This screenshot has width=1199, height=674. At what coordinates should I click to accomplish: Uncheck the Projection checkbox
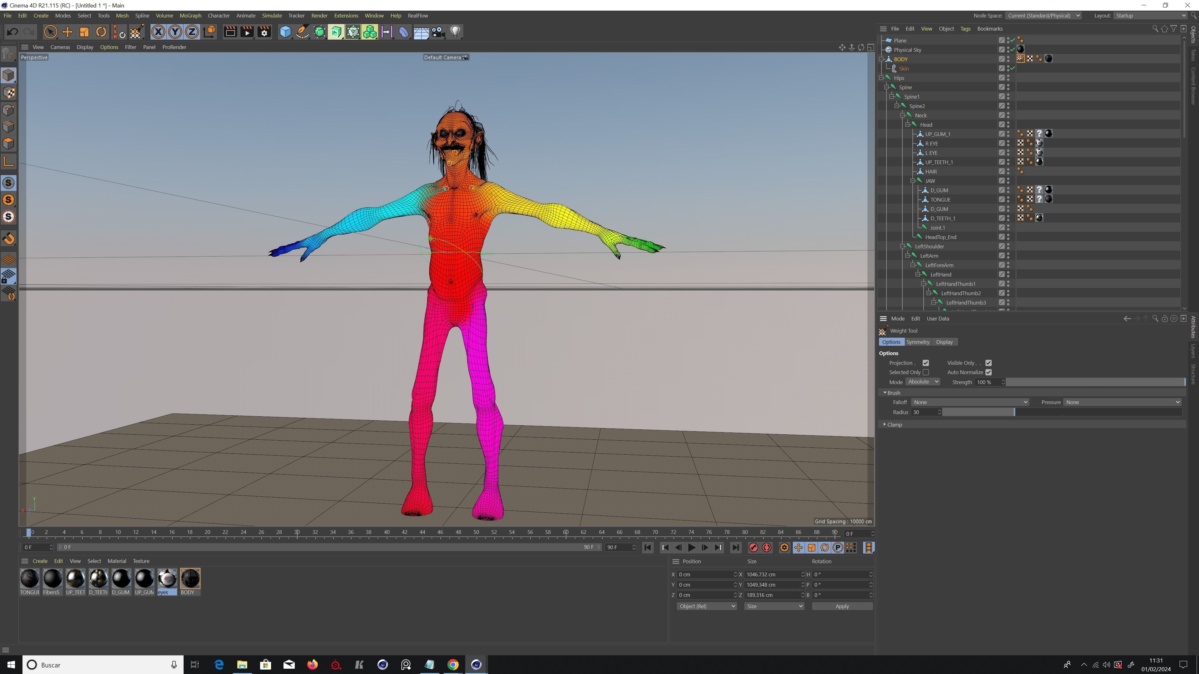[x=926, y=363]
